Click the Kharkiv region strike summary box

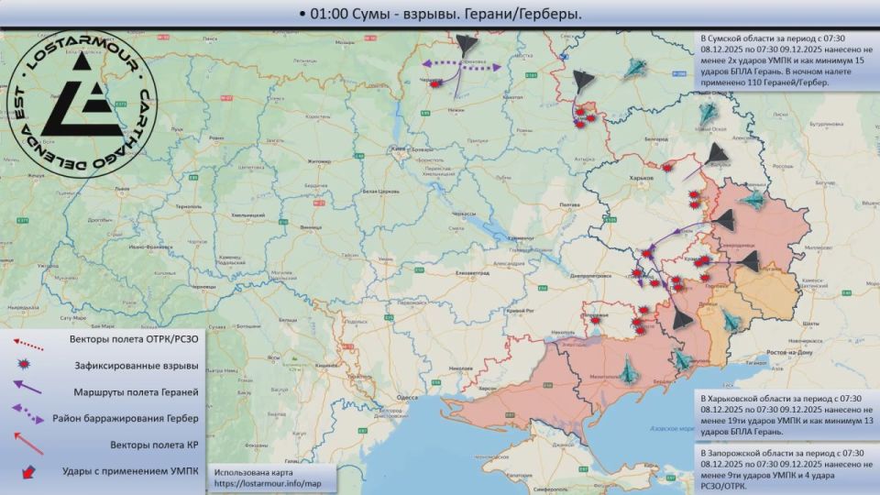pyautogui.click(x=786, y=414)
